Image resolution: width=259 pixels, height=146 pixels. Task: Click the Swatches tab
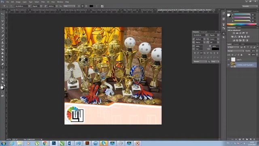pyautogui.click(x=236, y=11)
